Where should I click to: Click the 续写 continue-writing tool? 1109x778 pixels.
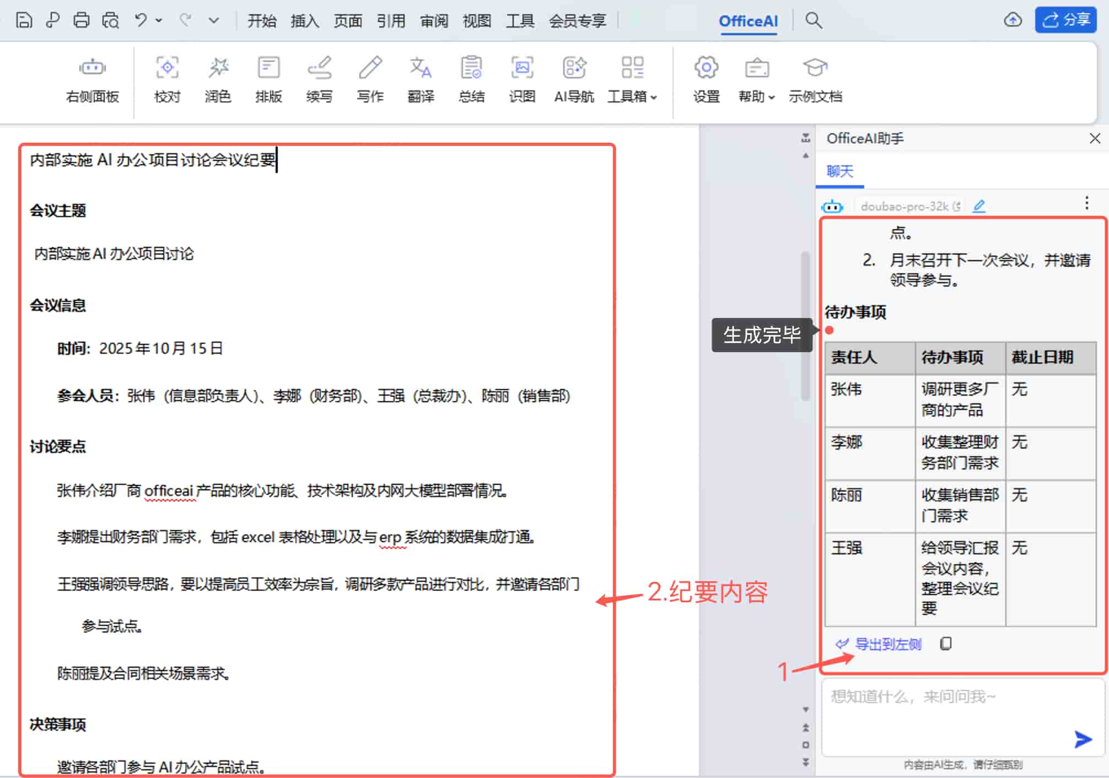(x=319, y=80)
